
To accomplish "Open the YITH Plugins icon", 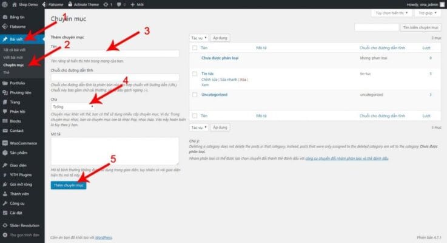I will [x=5, y=175].
